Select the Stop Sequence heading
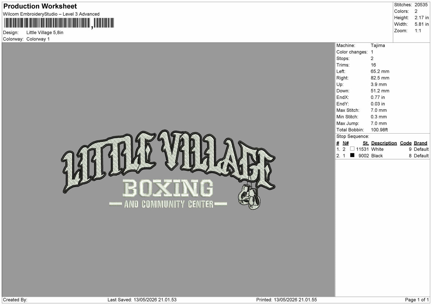The width and height of the screenshot is (432, 305). 353,137
